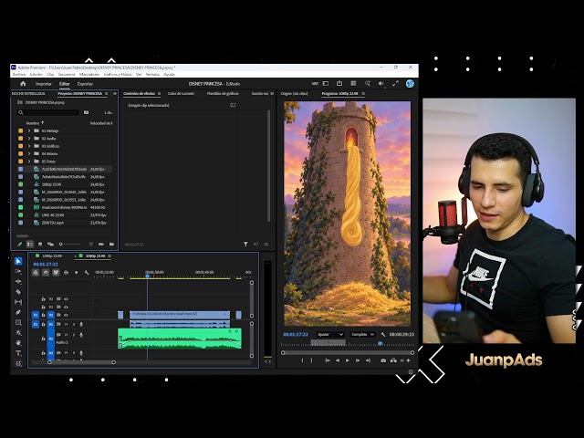Select the Rectangle tool

click(18, 322)
